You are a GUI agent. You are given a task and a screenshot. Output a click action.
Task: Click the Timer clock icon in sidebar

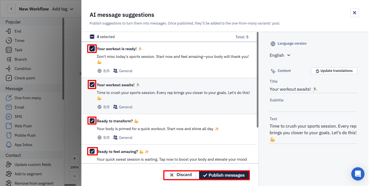pyautogui.click(x=9, y=41)
